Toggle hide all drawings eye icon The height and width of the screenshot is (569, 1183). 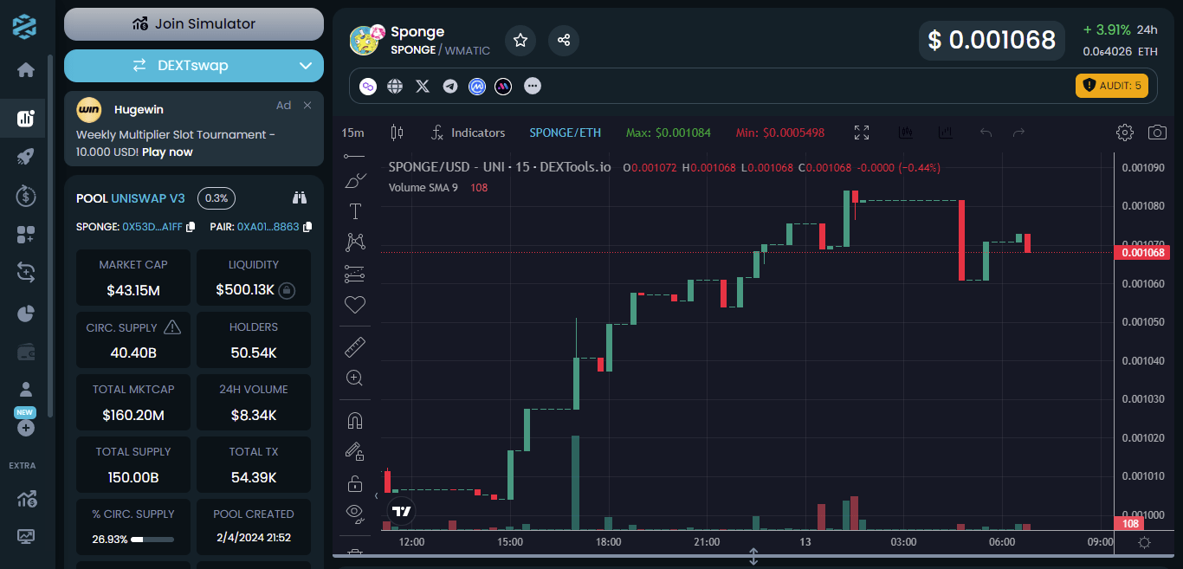pyautogui.click(x=355, y=513)
